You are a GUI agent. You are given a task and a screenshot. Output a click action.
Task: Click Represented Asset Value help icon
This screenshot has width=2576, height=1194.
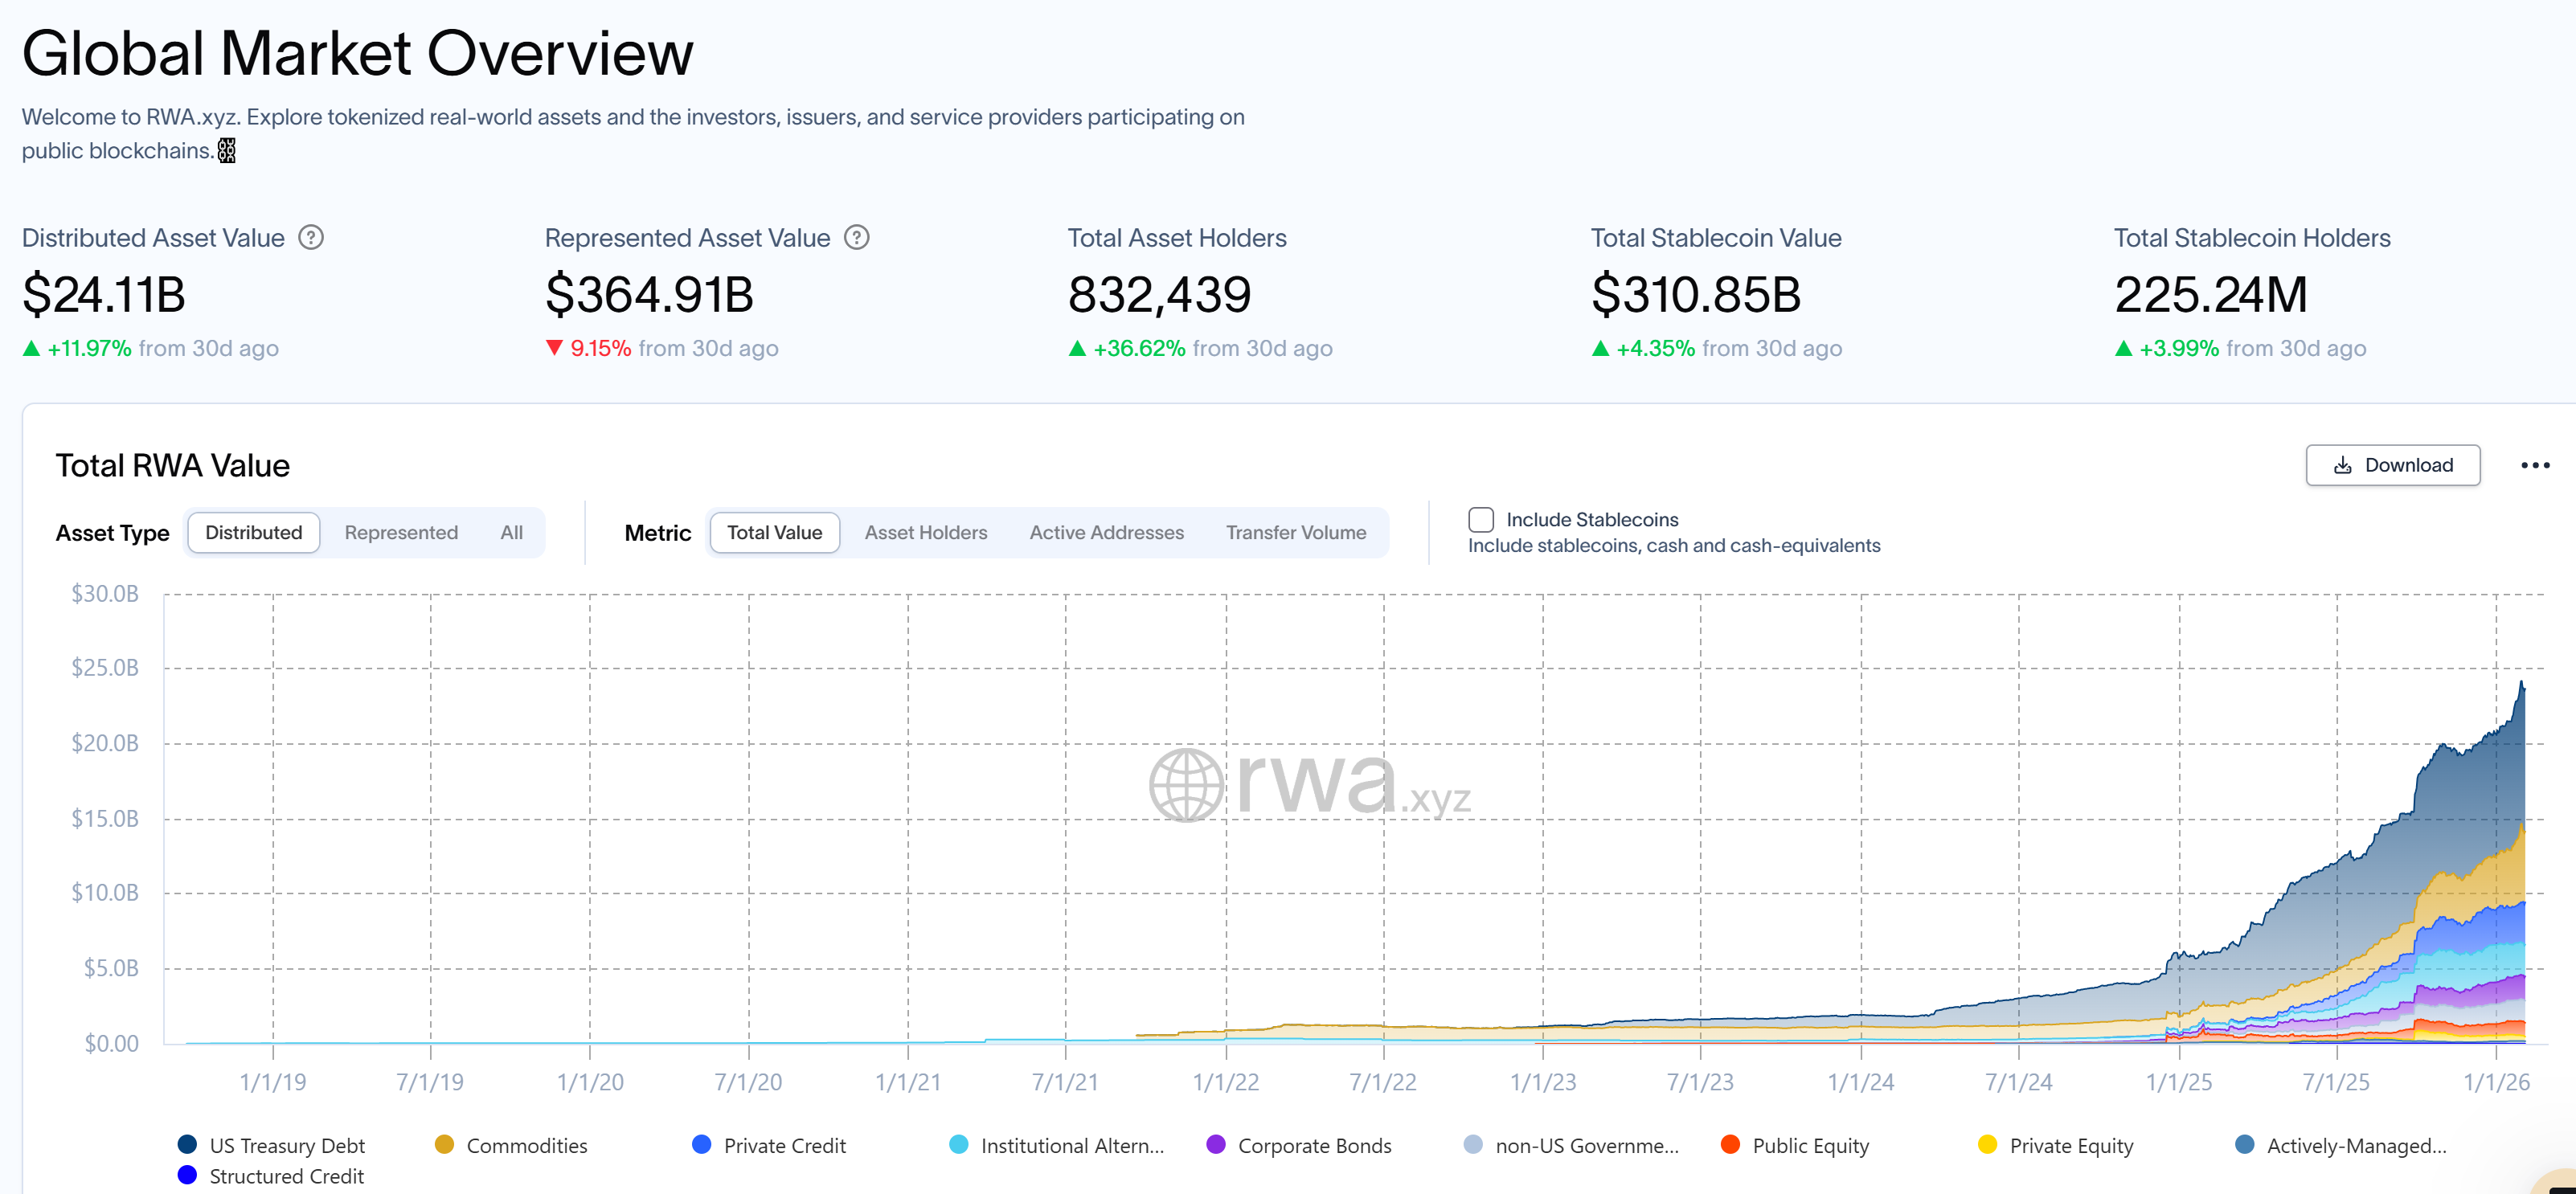856,237
